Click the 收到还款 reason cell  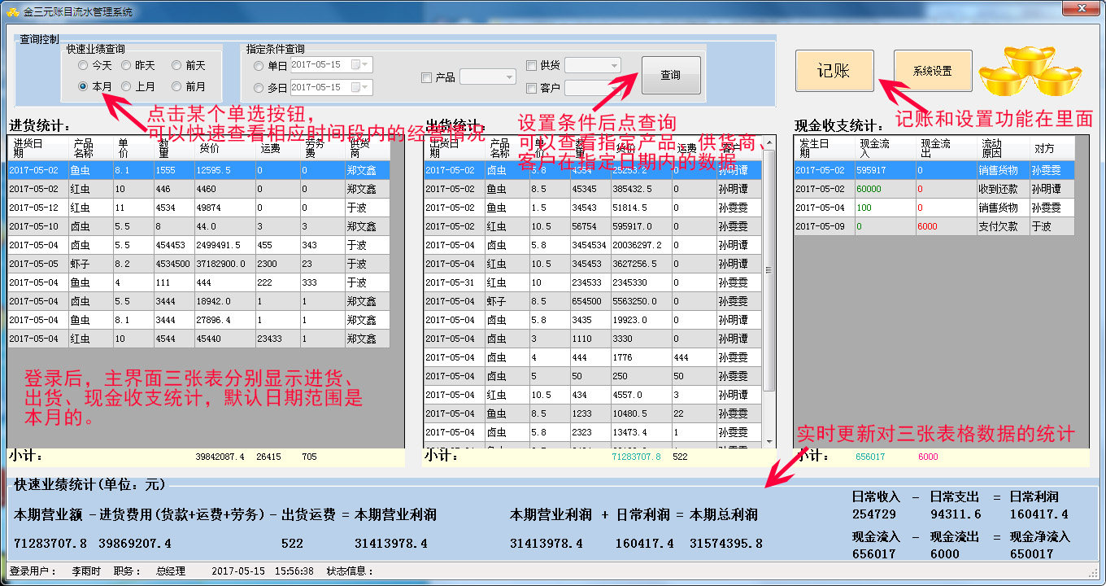[1002, 189]
